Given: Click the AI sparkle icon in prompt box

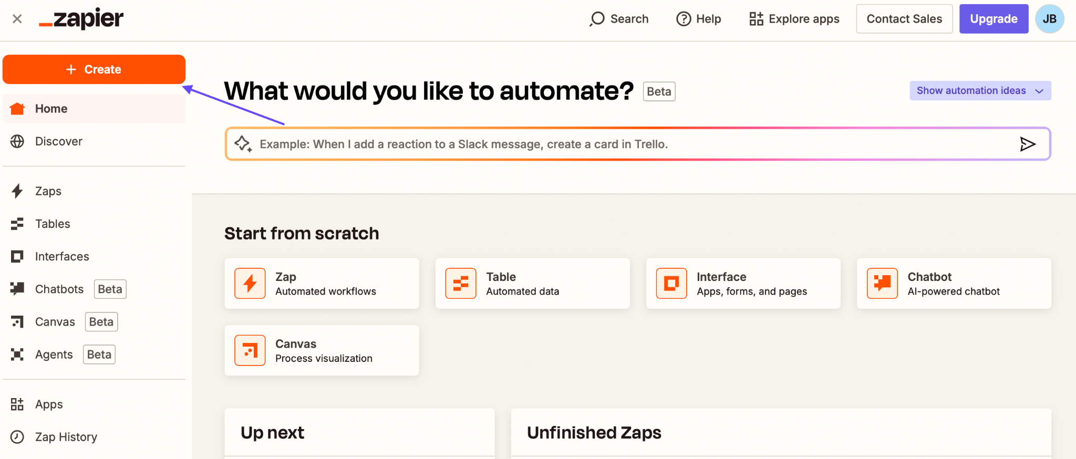Looking at the screenshot, I should (x=243, y=144).
